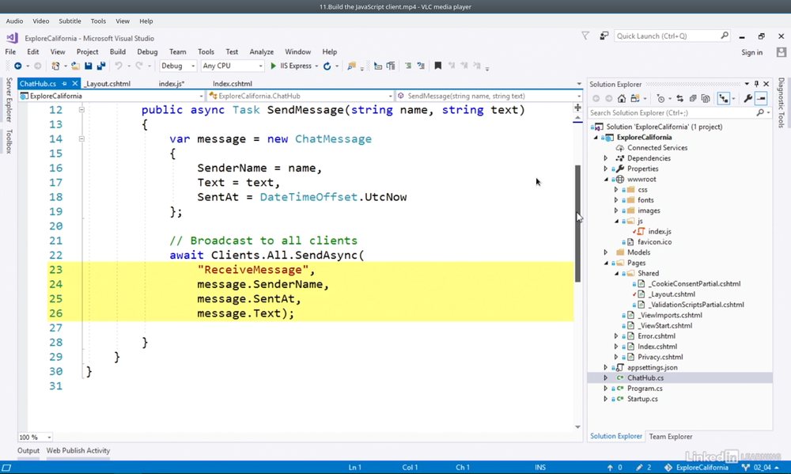
Task: Toggle pin on ChatHub.cs tab
Action: click(x=64, y=83)
